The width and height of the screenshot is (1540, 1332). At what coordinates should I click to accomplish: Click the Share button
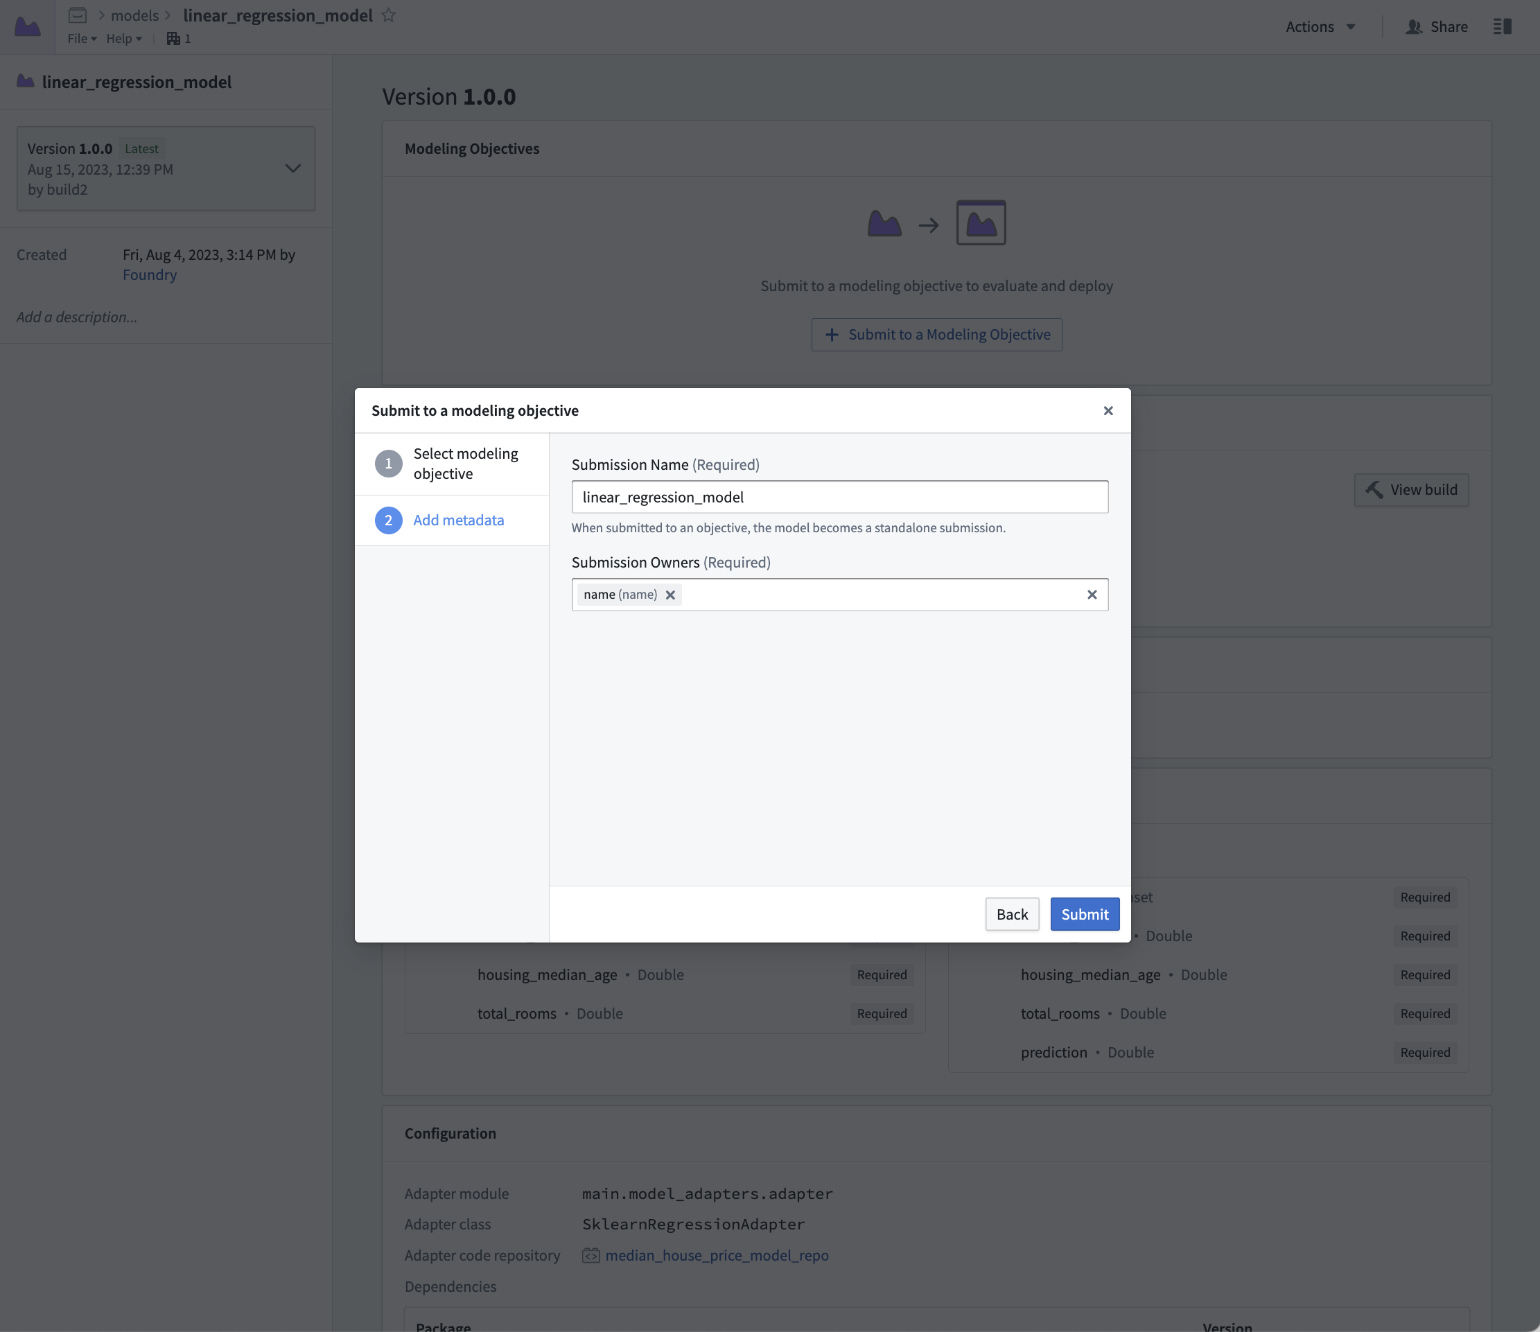1437,27
